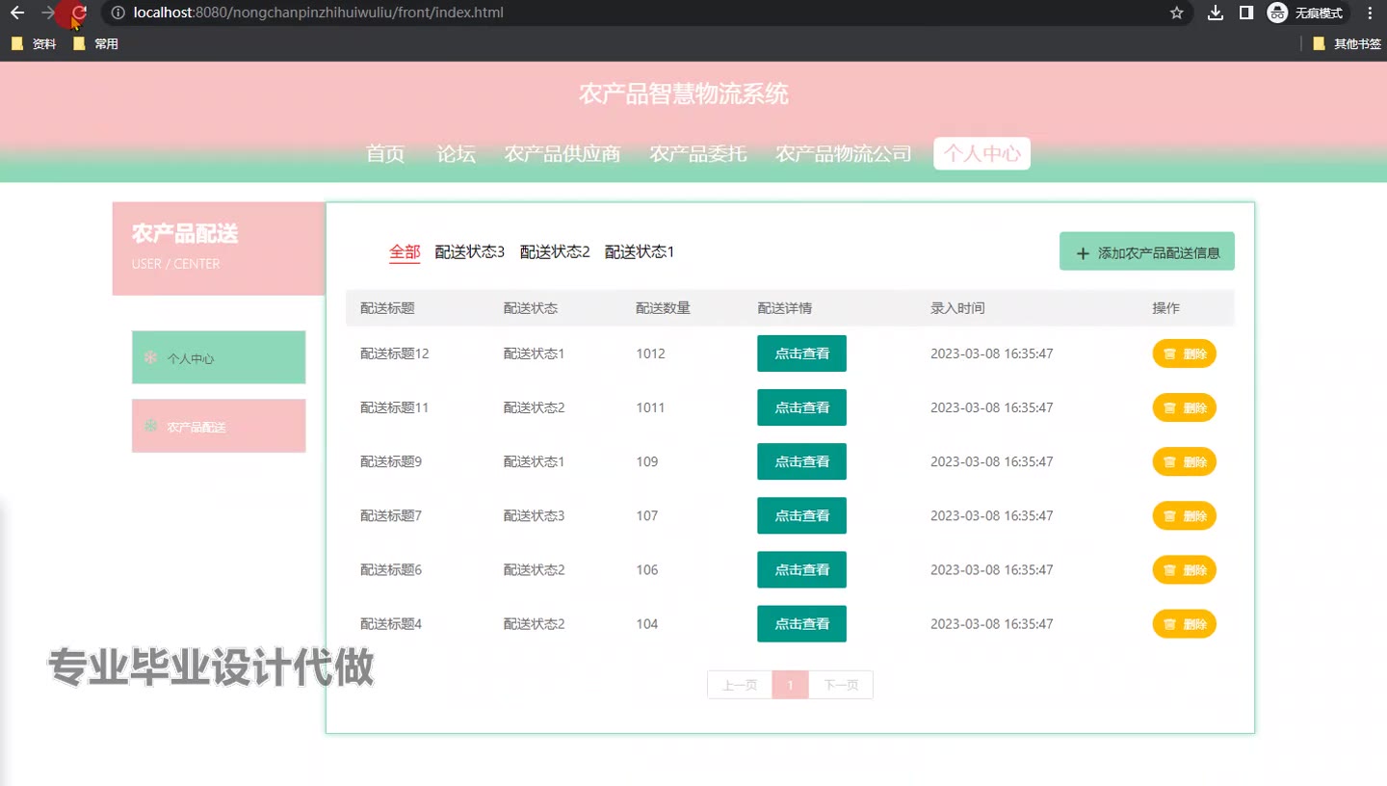Click the 配送标题9 cell

(x=391, y=461)
